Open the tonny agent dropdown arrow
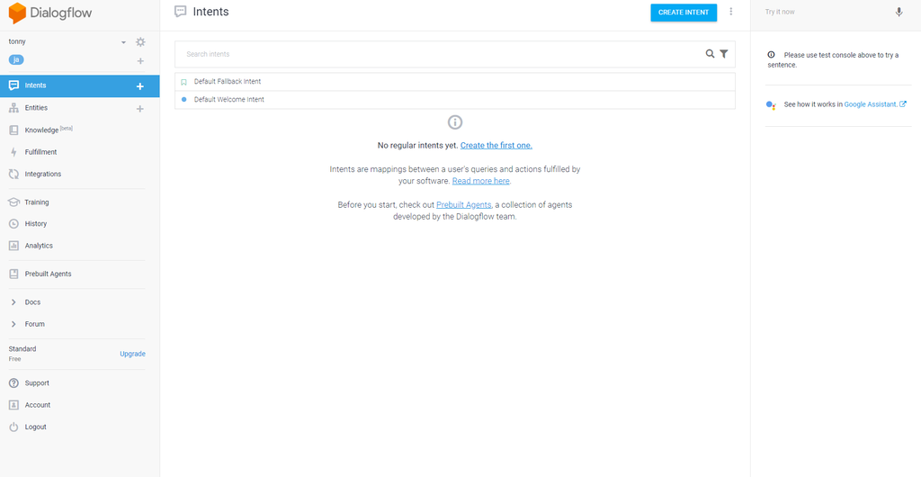 (x=123, y=42)
